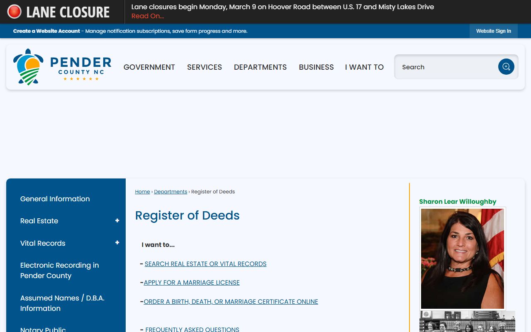Click the Lane Closure alert headline text
The image size is (531, 332).
pos(283,7)
